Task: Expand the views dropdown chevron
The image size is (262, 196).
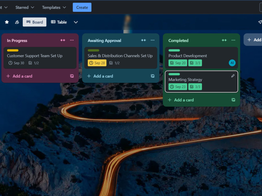Action: (76, 22)
